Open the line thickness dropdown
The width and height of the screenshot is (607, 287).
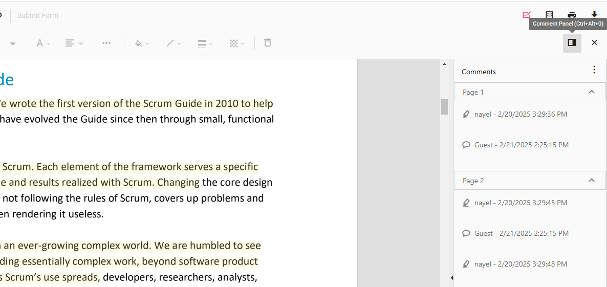pos(205,43)
